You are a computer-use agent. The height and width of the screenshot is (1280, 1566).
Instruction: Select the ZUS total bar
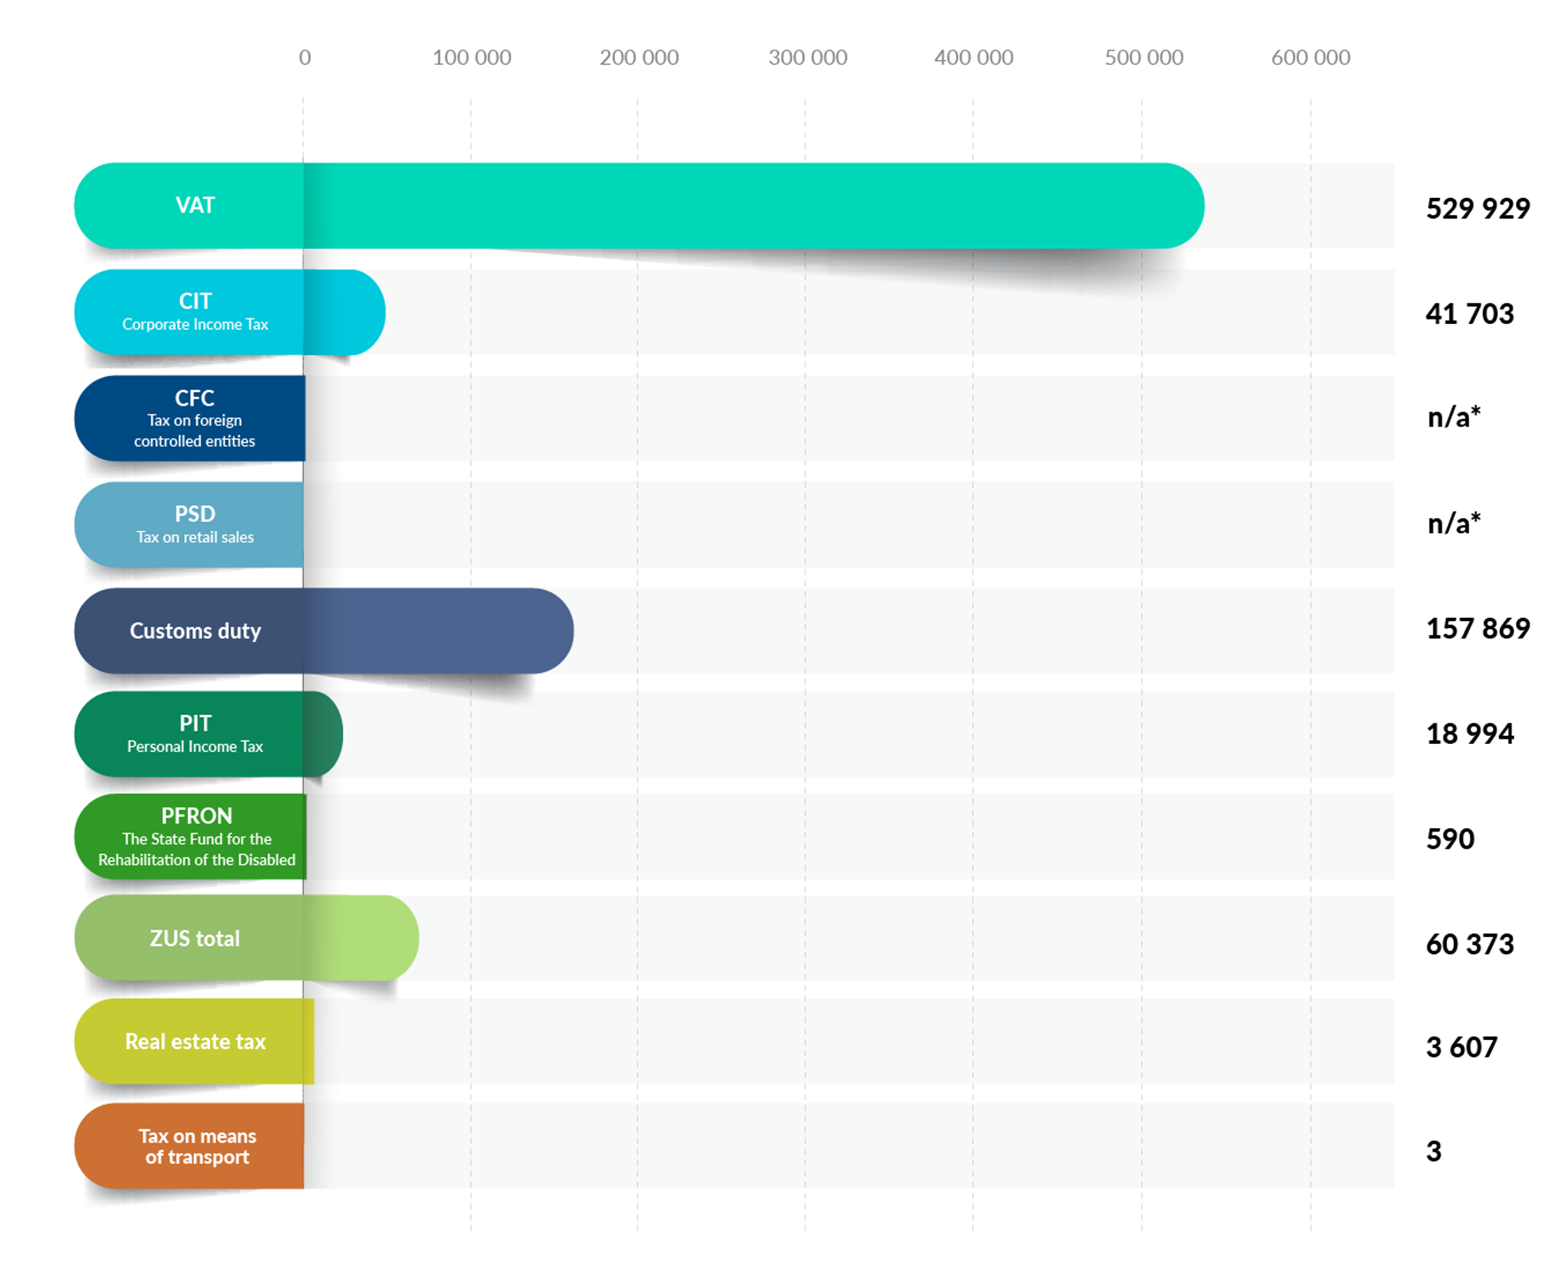click(246, 938)
